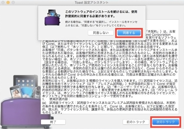Screen dimensions: 184x129
Task: Click the dialog heading about installation agreement
Action: click(x=101, y=14)
